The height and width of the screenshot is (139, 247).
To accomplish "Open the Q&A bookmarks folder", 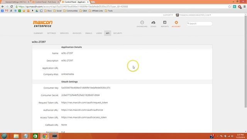I will click(x=83, y=11).
